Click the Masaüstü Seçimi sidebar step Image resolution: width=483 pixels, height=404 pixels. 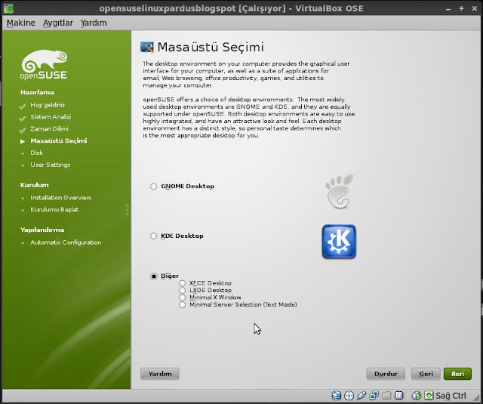coord(59,140)
